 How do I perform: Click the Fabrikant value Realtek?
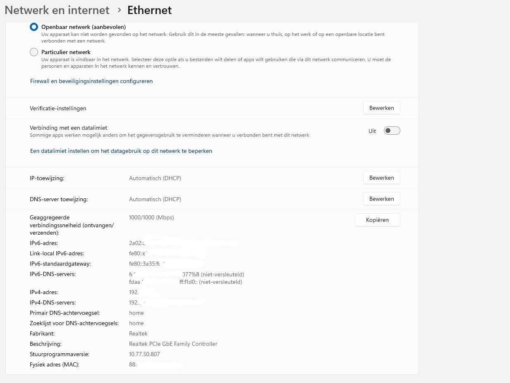138,333
